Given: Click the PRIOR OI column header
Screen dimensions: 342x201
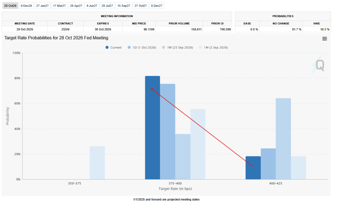Looking at the screenshot, I should click(x=217, y=24).
